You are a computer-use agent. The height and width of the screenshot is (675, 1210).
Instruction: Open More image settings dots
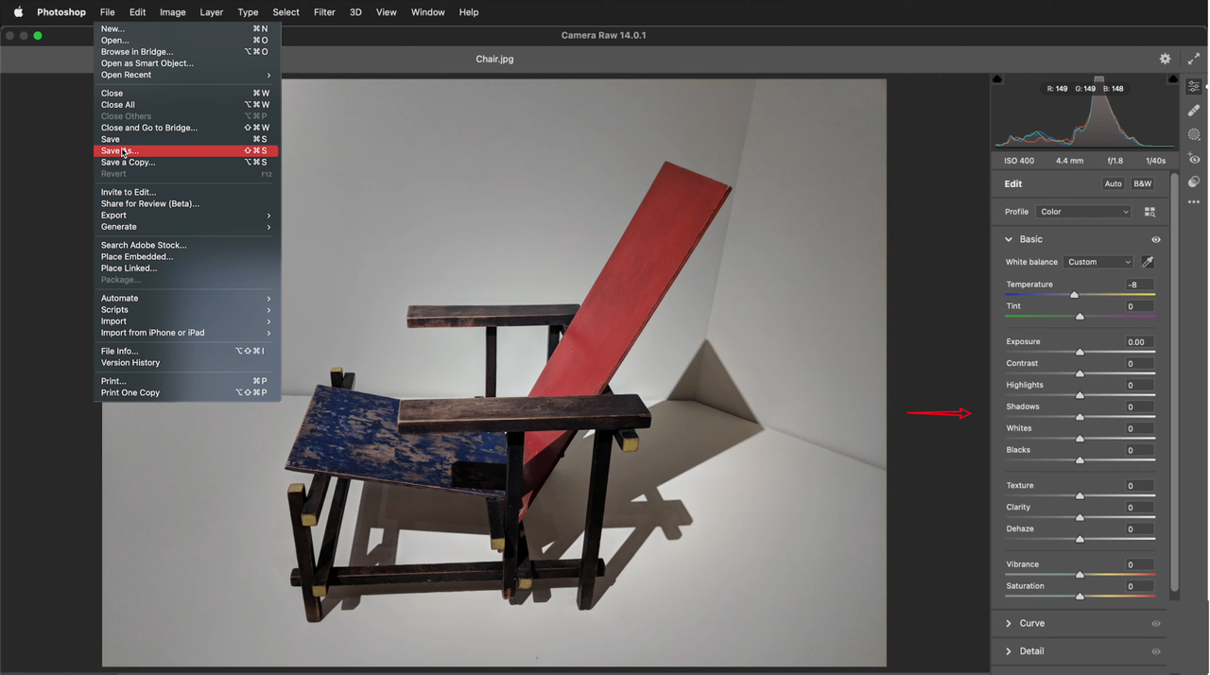(x=1194, y=202)
